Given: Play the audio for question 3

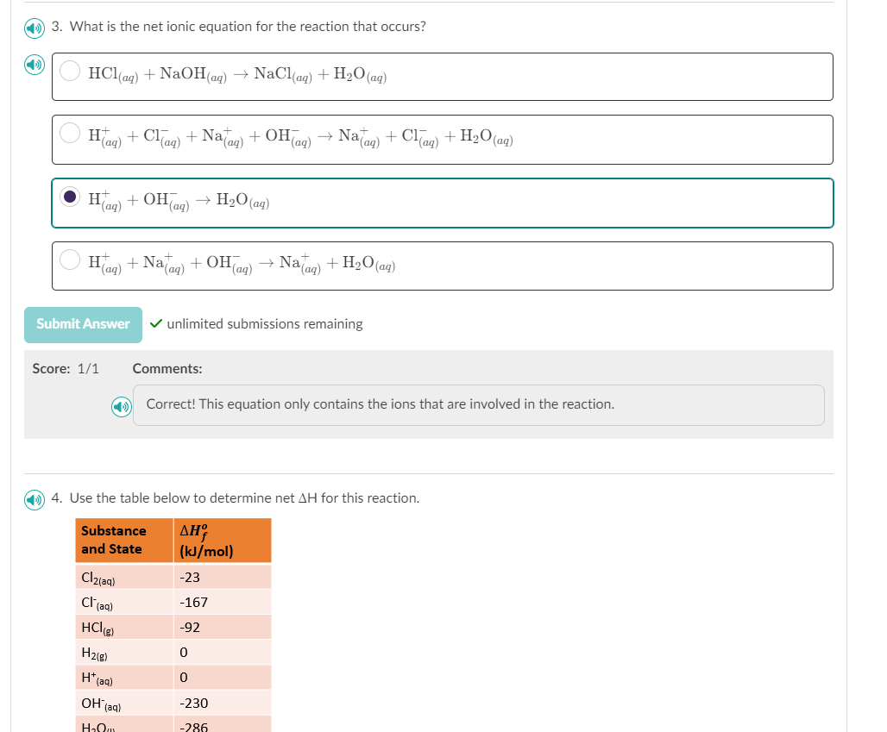Looking at the screenshot, I should click(x=34, y=28).
